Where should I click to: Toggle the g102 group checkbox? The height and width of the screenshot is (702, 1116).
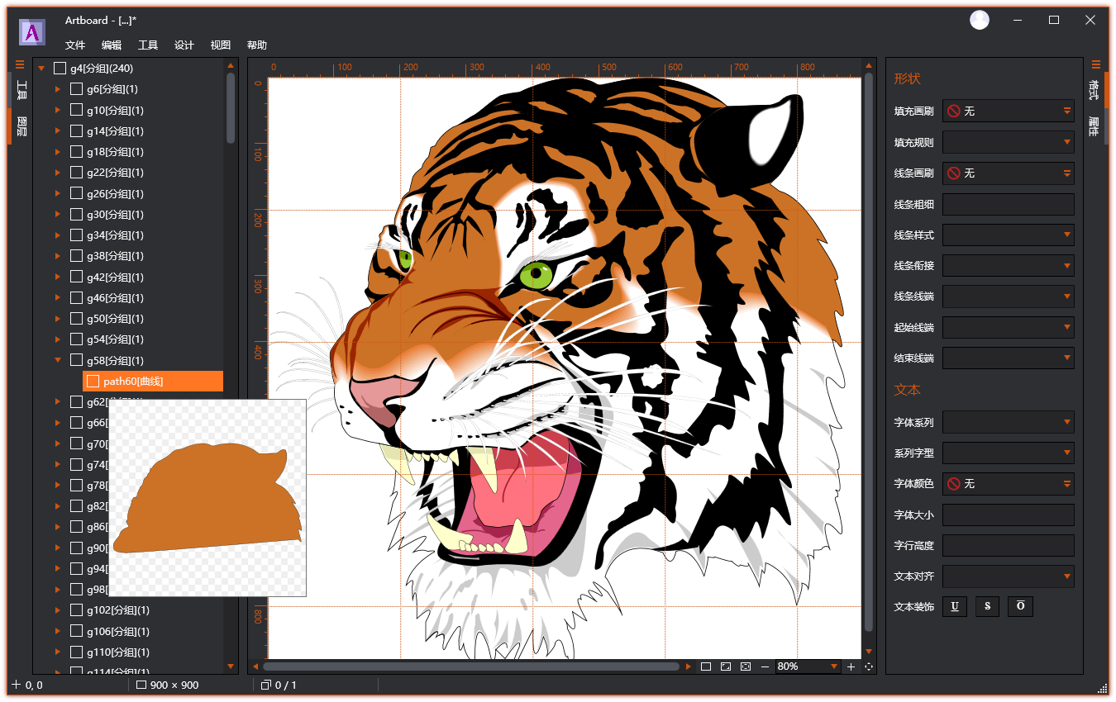(76, 610)
